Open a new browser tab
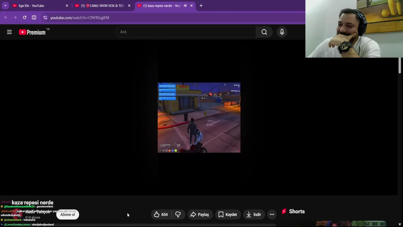Image resolution: width=403 pixels, height=227 pixels. tap(201, 6)
